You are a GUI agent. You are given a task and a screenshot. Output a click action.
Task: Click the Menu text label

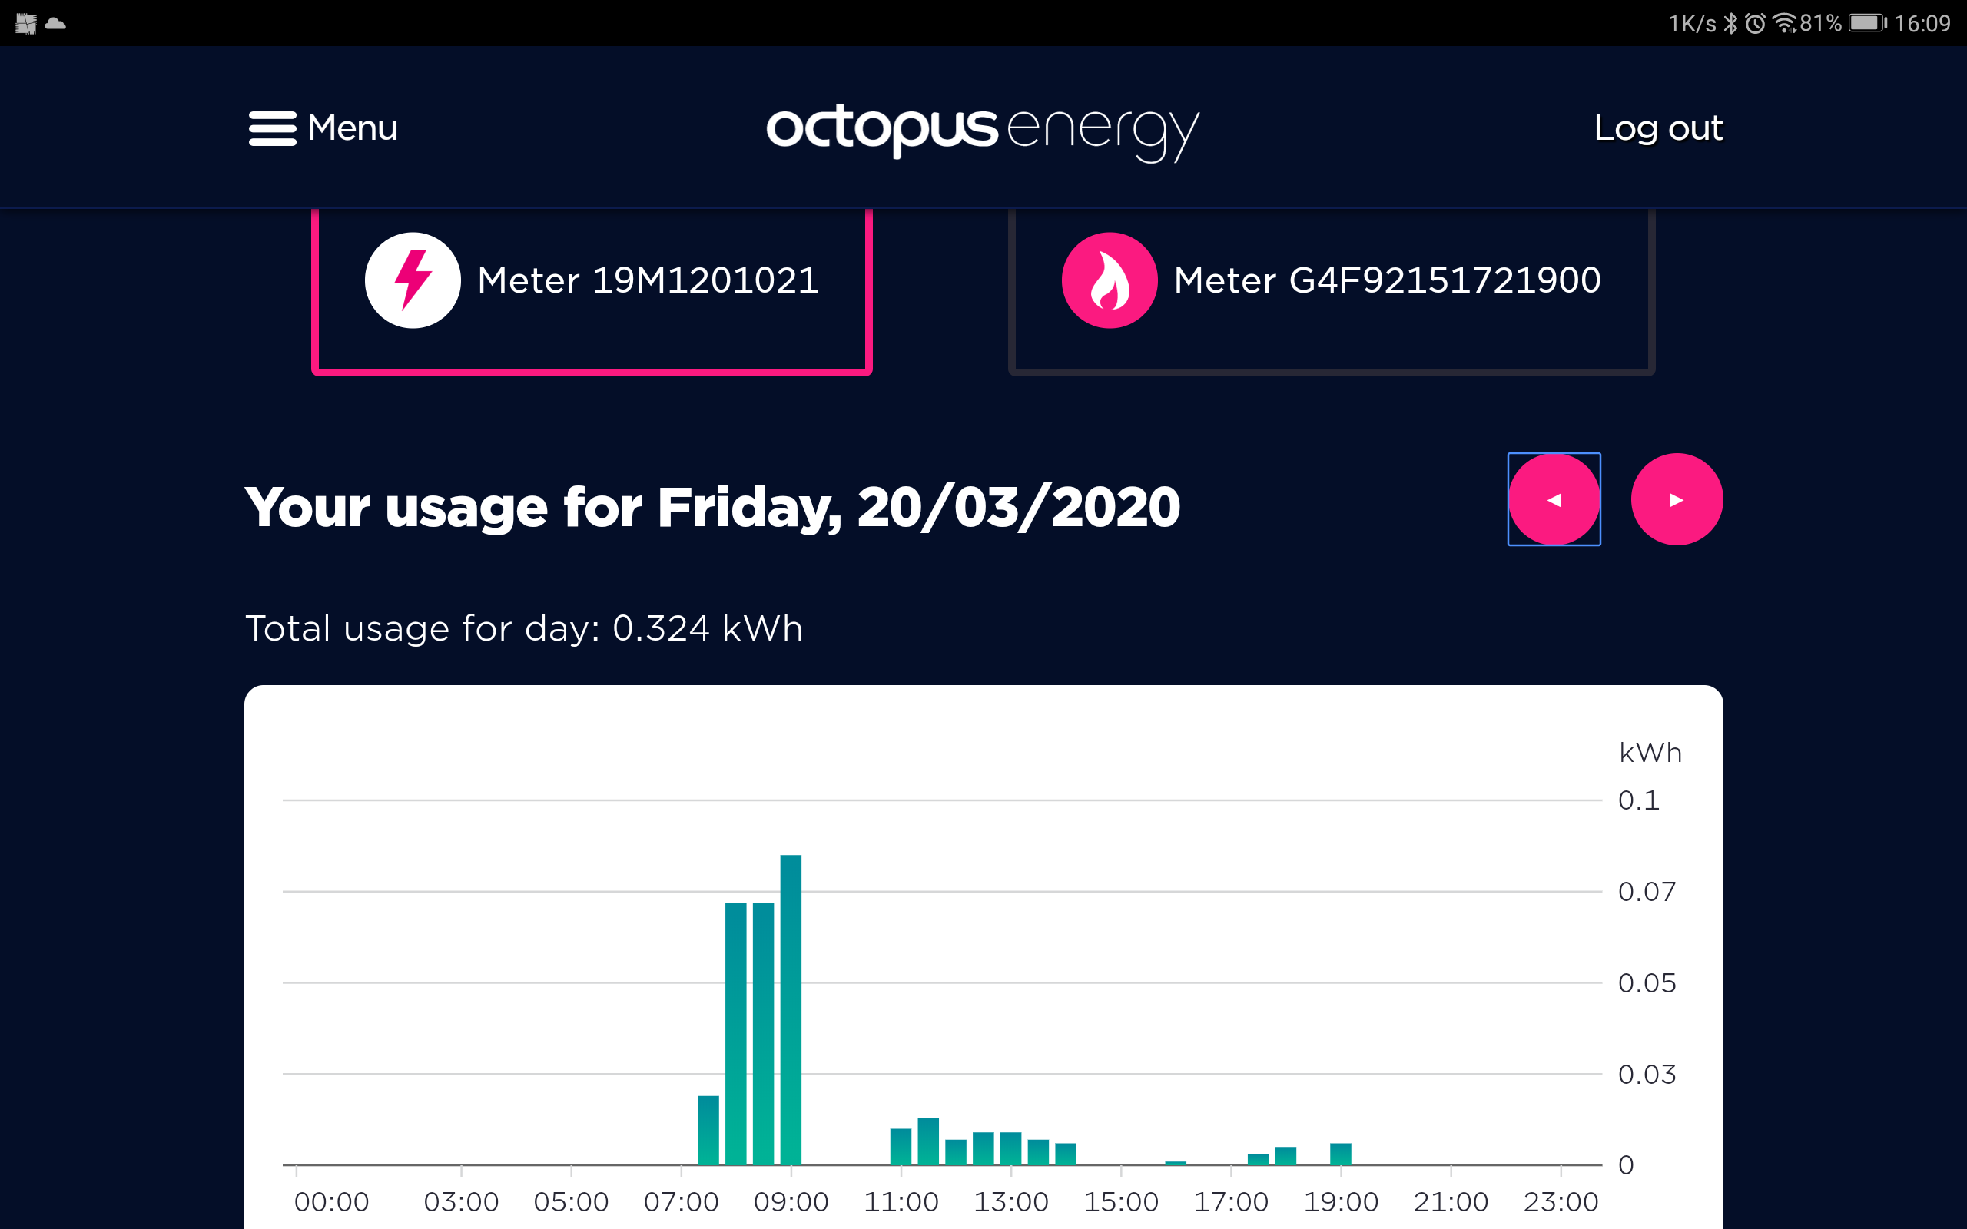coord(352,128)
